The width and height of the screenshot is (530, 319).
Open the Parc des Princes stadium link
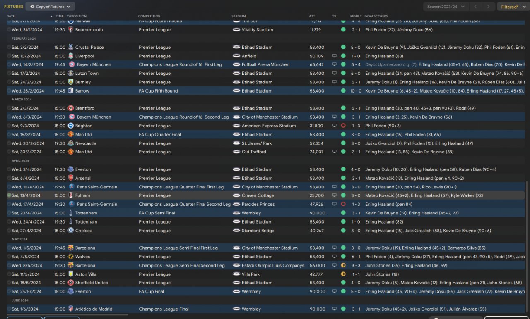tap(259, 204)
